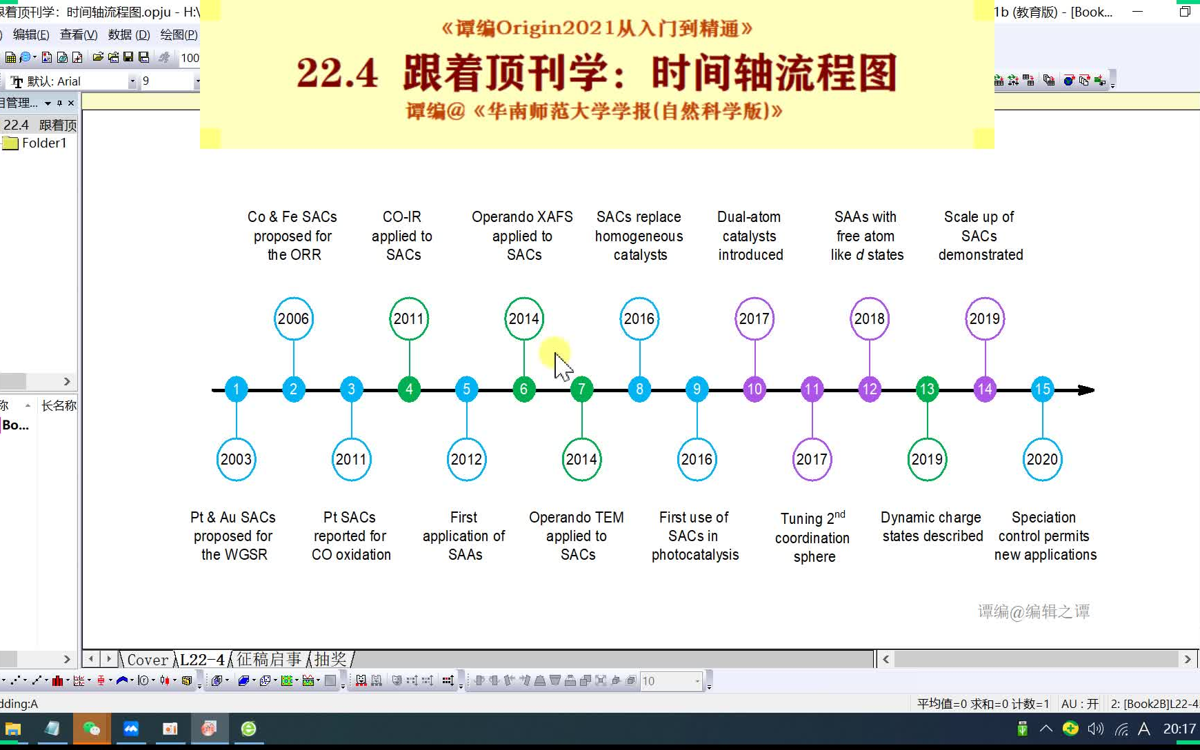1200x750 pixels.
Task: Click the 长名称 column header
Action: [x=58, y=405]
